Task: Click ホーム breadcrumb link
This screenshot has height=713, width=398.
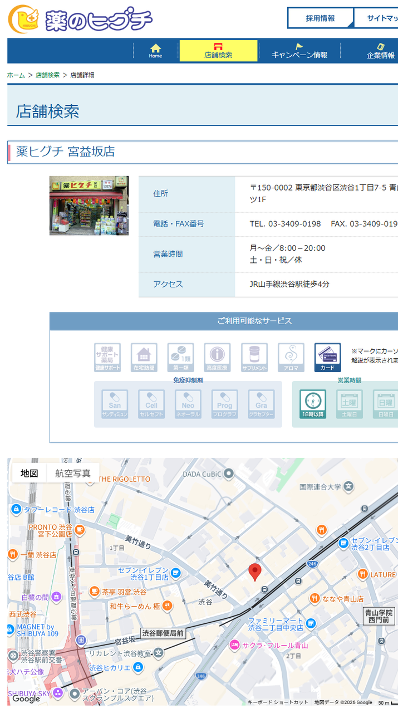Action: click(x=16, y=75)
